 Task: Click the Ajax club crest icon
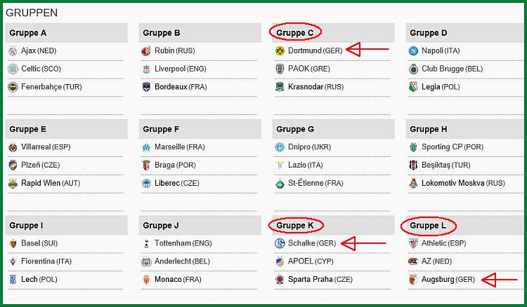13,51
